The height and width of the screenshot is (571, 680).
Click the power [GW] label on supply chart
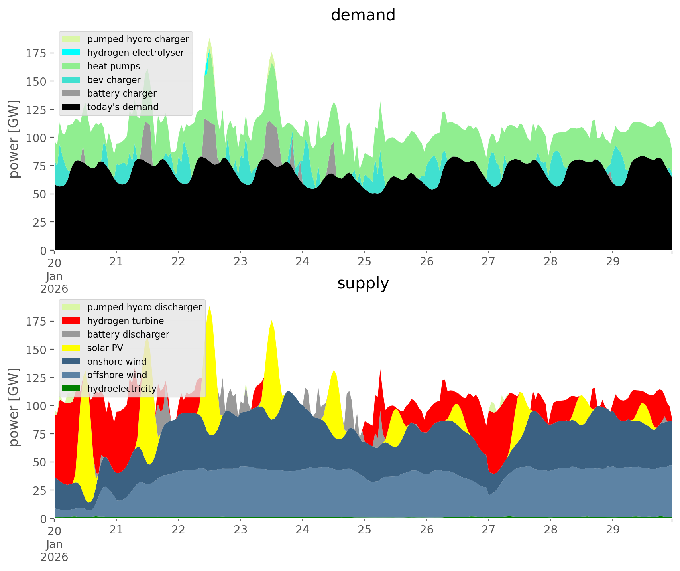tap(14, 407)
